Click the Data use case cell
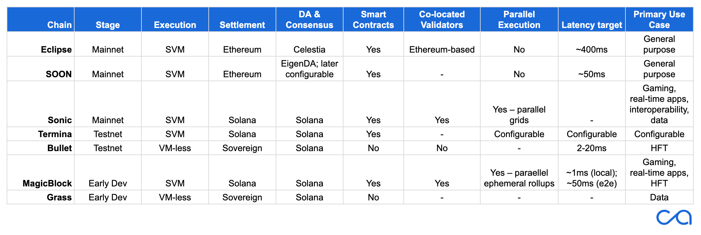 tap(659, 197)
